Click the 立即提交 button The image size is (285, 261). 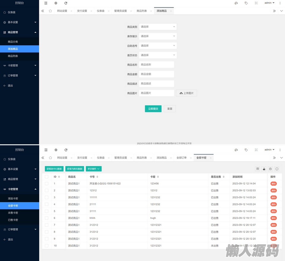tap(153, 109)
